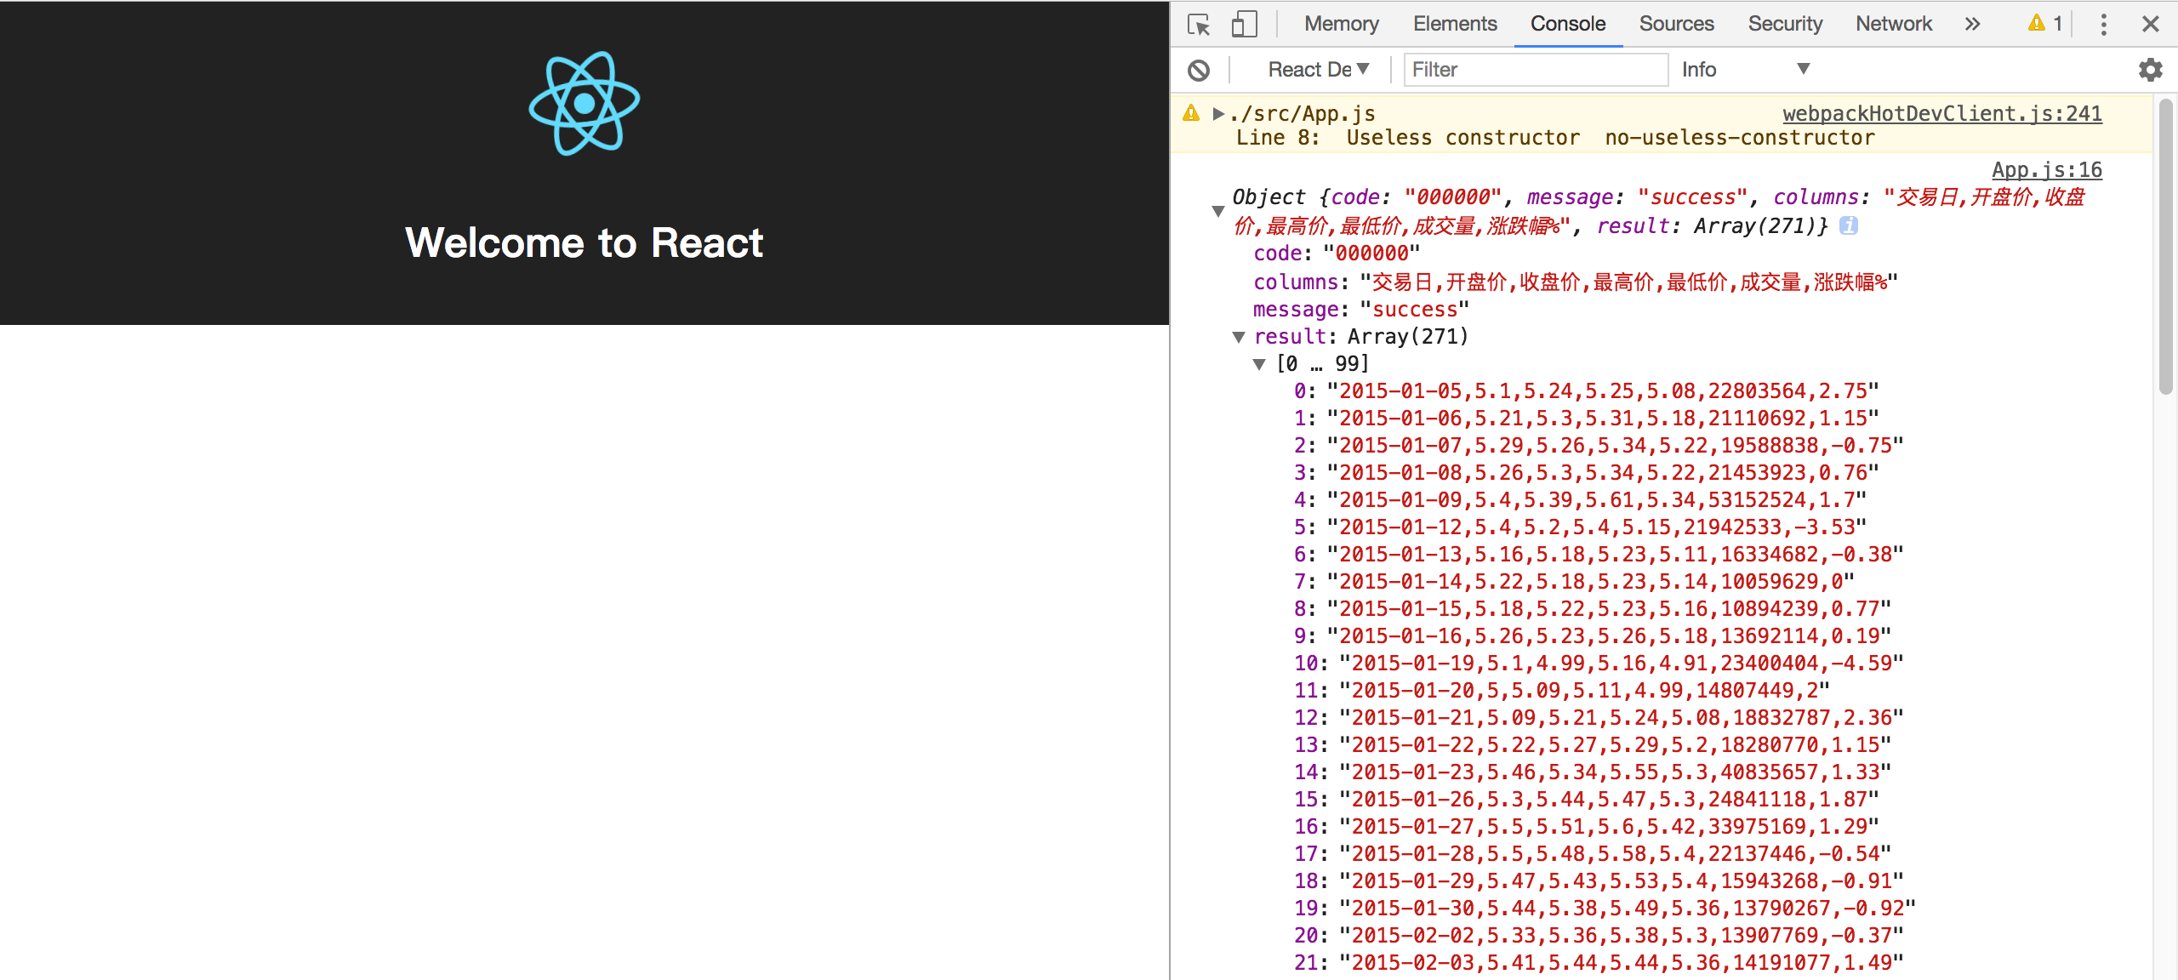Close the DevTools panel
The image size is (2178, 980).
[x=2150, y=25]
